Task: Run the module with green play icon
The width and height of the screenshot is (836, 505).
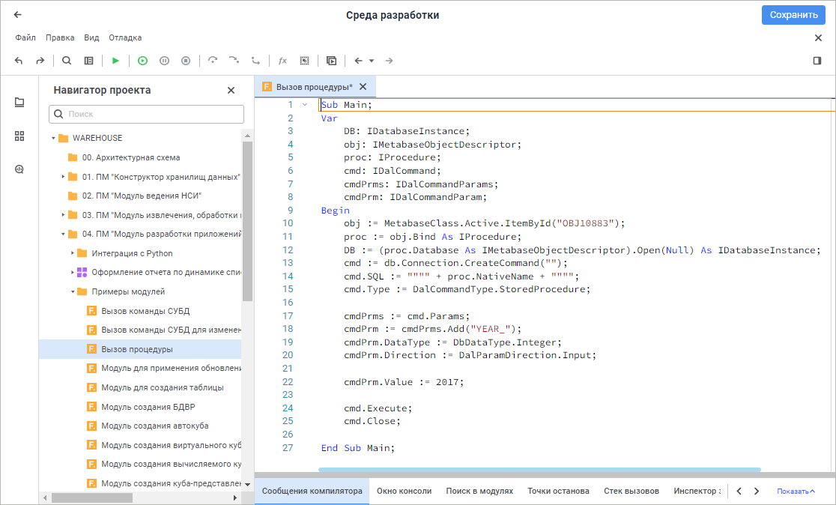Action: point(115,61)
